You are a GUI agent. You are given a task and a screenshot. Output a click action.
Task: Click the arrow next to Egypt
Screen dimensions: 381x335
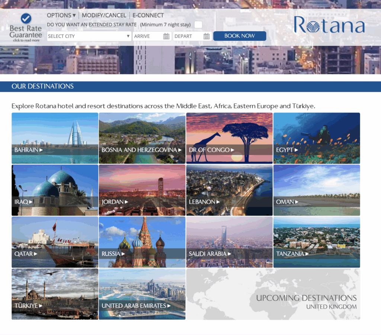[297, 150]
